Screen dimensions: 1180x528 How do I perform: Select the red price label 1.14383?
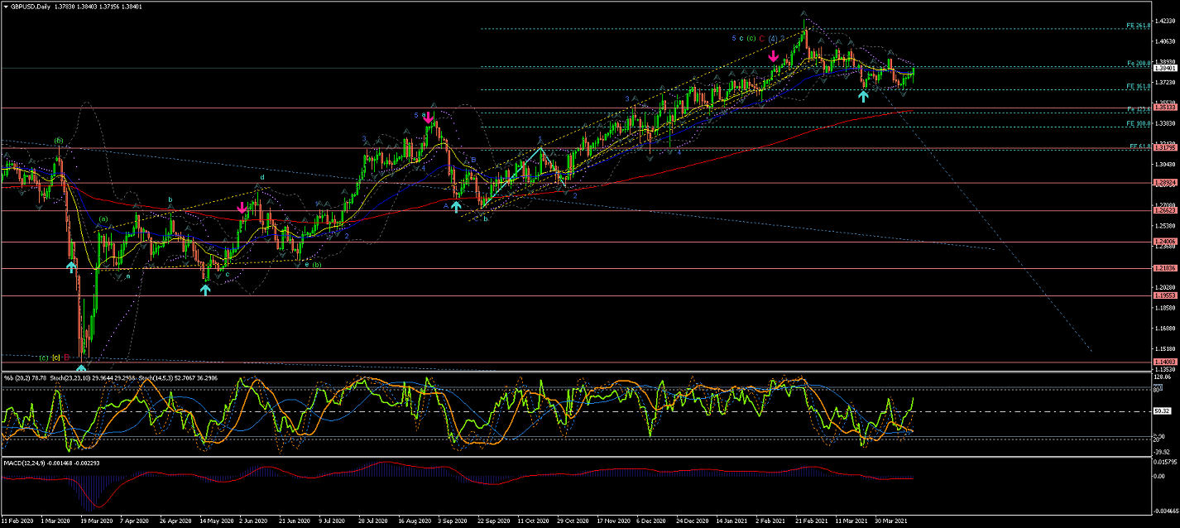tap(1164, 362)
